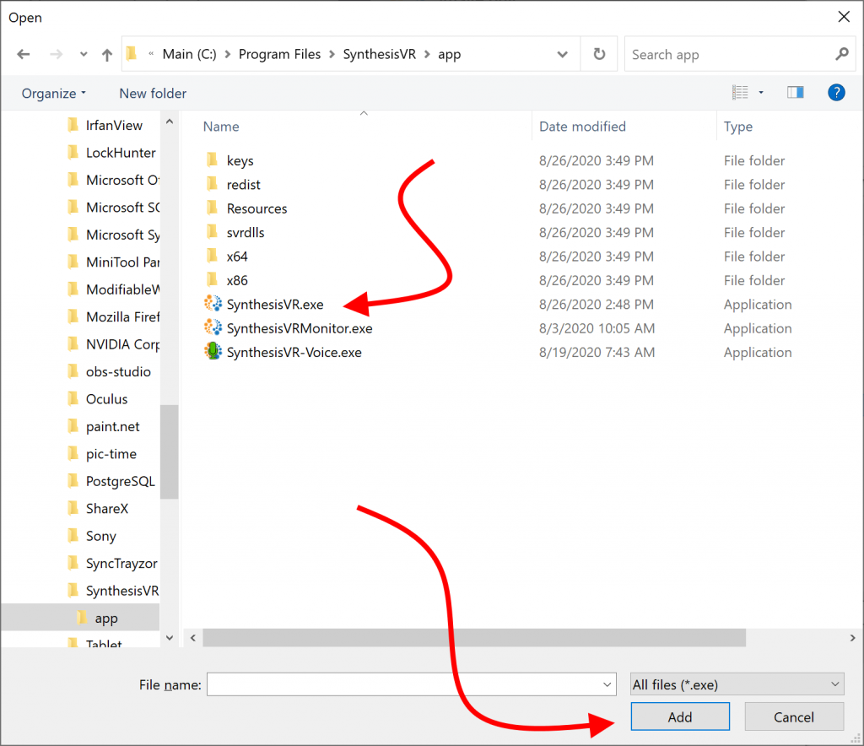This screenshot has height=746, width=864.
Task: Select SynthesisVR in the folder tree
Action: pyautogui.click(x=121, y=591)
